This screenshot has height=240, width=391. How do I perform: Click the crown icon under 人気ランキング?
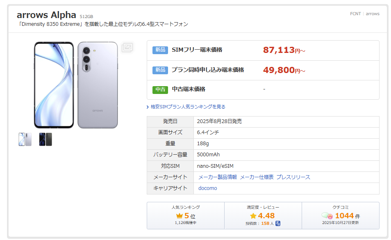click(179, 216)
